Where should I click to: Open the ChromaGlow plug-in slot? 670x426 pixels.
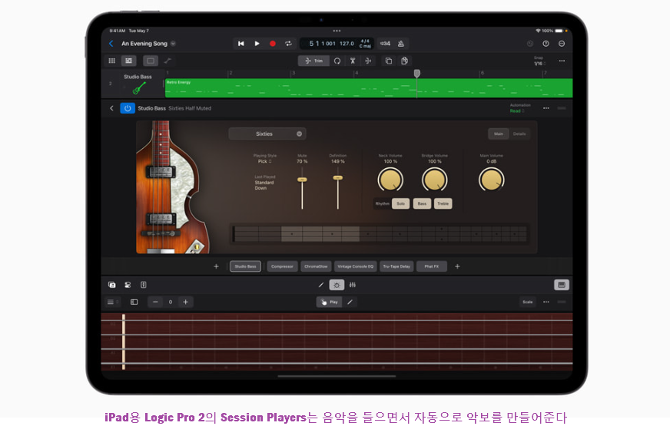click(x=316, y=266)
